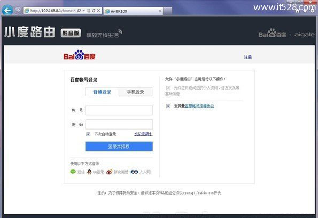Image resolution: width=318 pixels, height=218 pixels.
Task: Click the 帐号 account input field
Action: click(119, 110)
